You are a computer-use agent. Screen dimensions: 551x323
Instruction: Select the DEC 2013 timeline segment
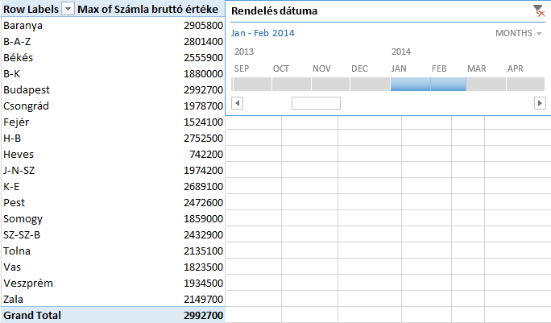(x=370, y=85)
